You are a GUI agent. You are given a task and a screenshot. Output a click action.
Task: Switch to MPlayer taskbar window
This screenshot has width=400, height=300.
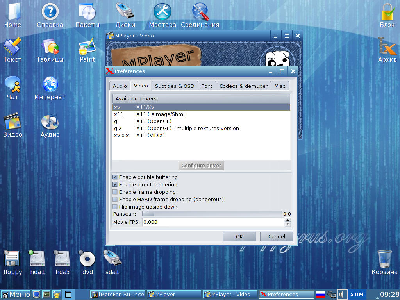(x=174, y=295)
